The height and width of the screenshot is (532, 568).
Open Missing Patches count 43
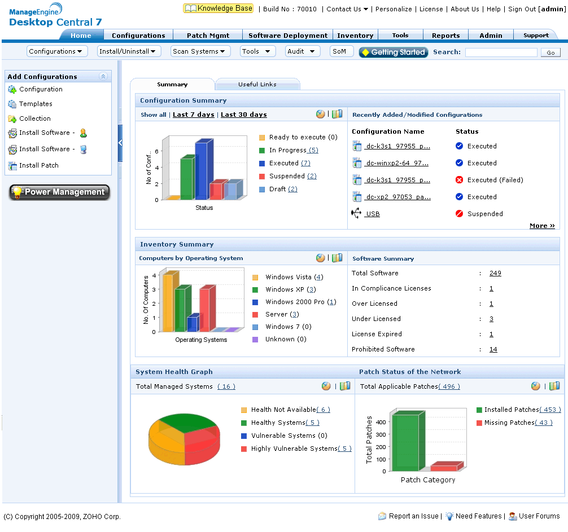pos(544,423)
